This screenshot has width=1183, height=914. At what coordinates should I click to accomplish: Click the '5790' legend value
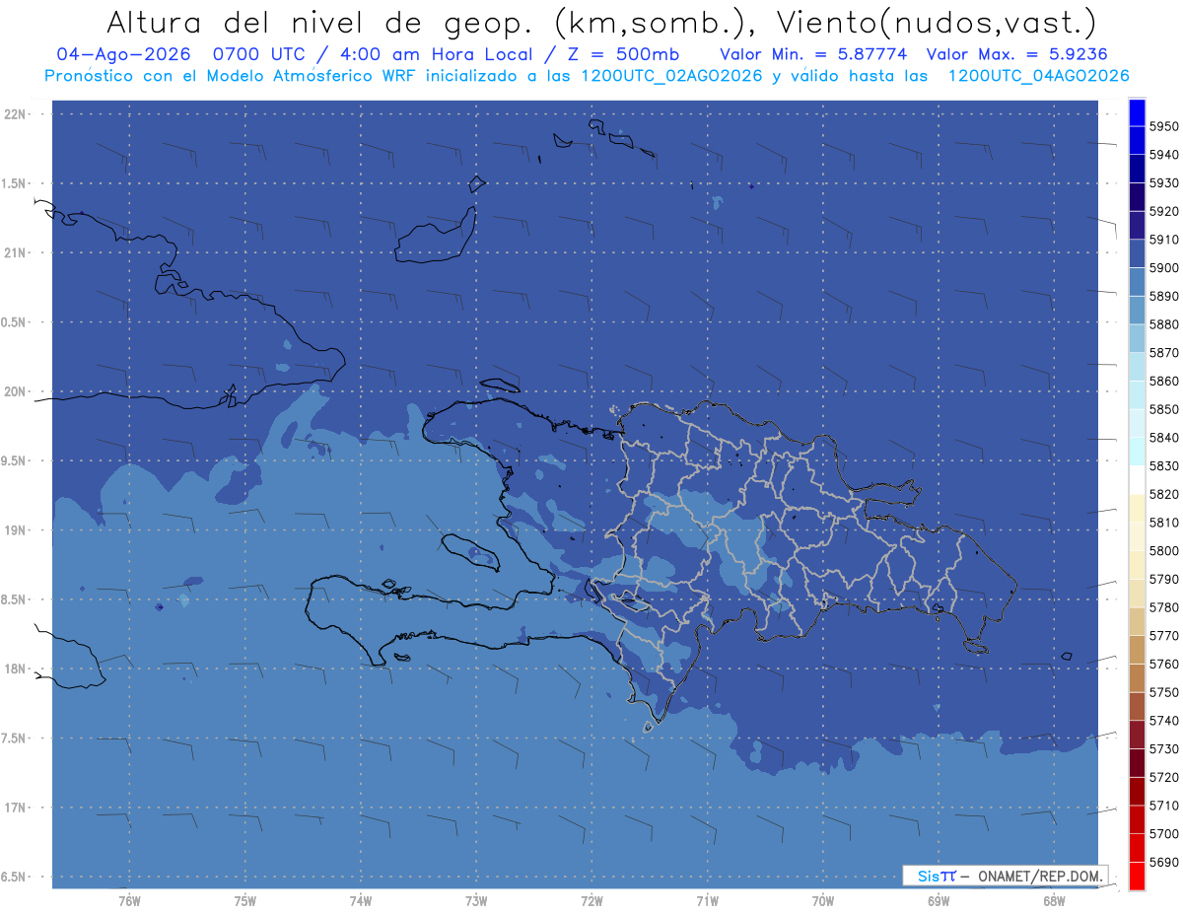tap(1164, 579)
